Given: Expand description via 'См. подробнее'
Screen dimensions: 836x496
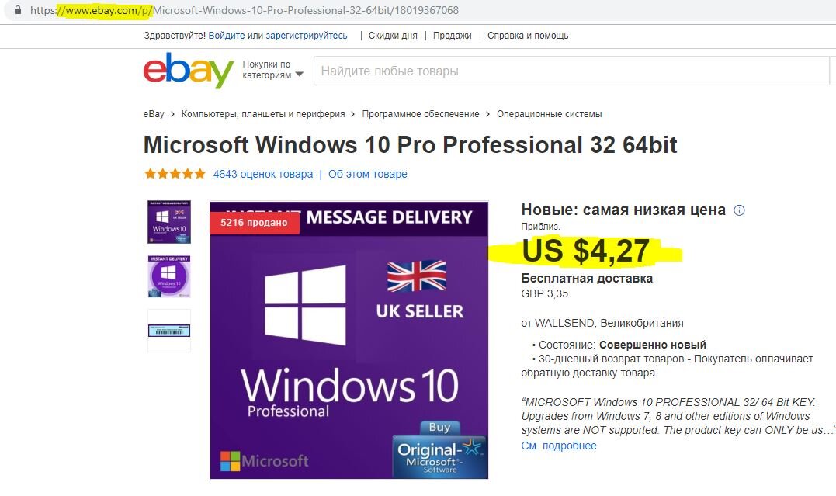Looking at the screenshot, I should [x=559, y=446].
